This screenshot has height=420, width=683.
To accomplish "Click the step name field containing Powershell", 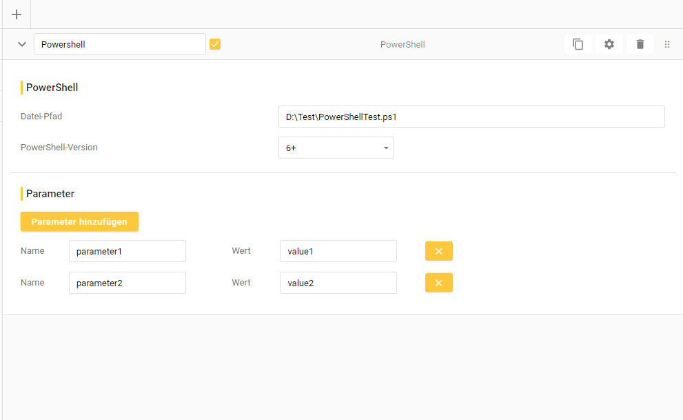I will point(119,44).
